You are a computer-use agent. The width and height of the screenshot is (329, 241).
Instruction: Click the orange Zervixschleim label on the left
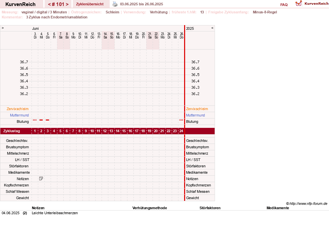[18, 109]
